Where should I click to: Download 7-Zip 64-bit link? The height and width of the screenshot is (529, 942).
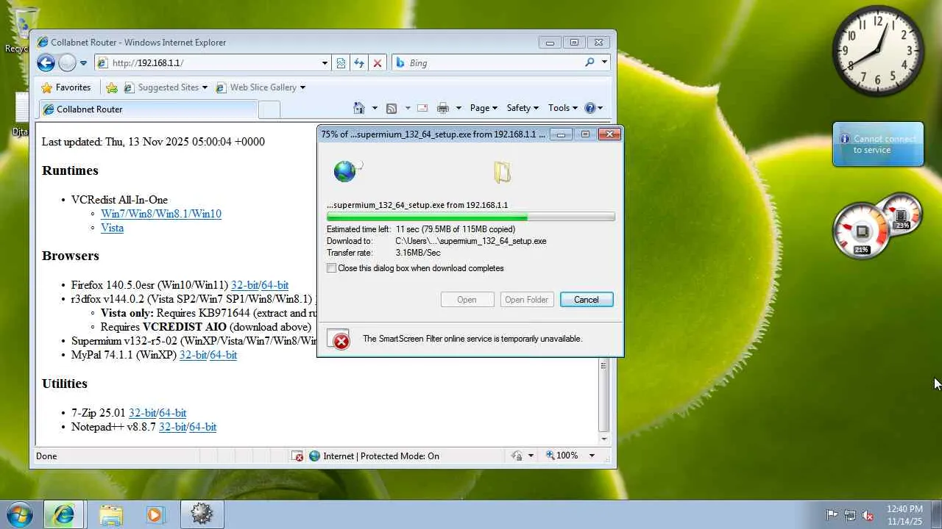coord(173,413)
